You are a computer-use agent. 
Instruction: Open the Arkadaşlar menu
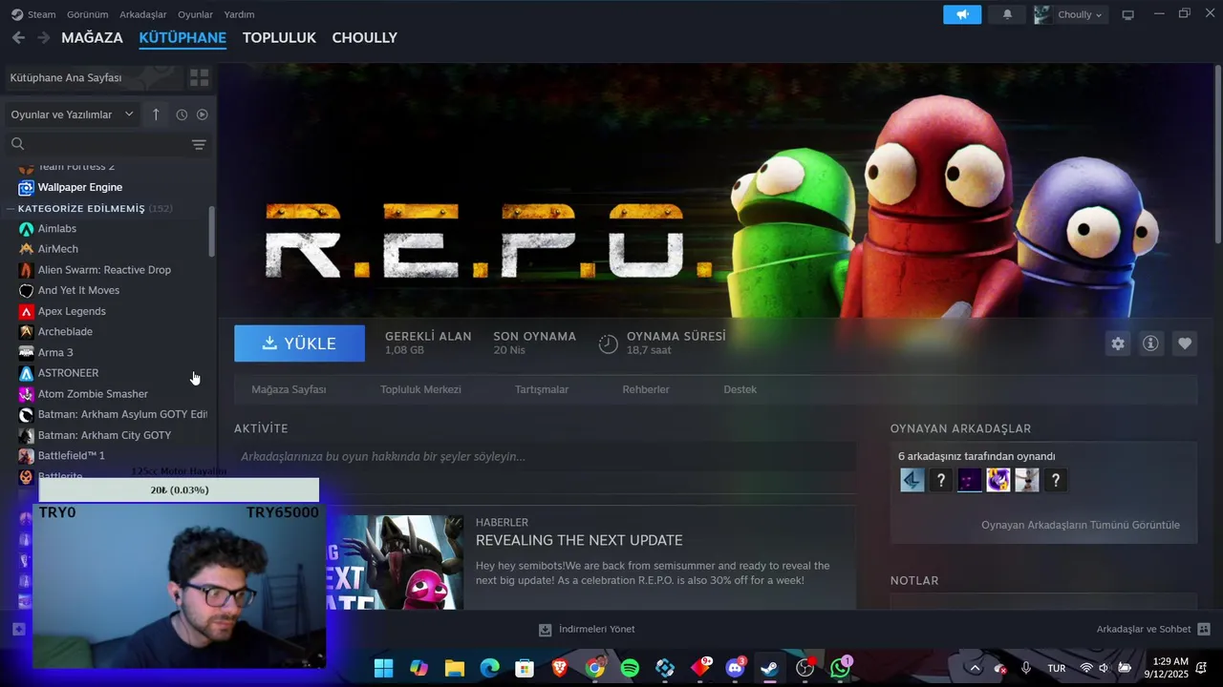[143, 14]
